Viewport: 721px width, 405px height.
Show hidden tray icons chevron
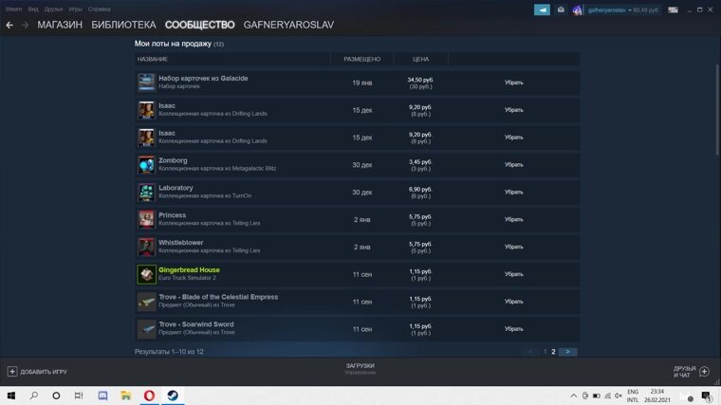click(573, 396)
